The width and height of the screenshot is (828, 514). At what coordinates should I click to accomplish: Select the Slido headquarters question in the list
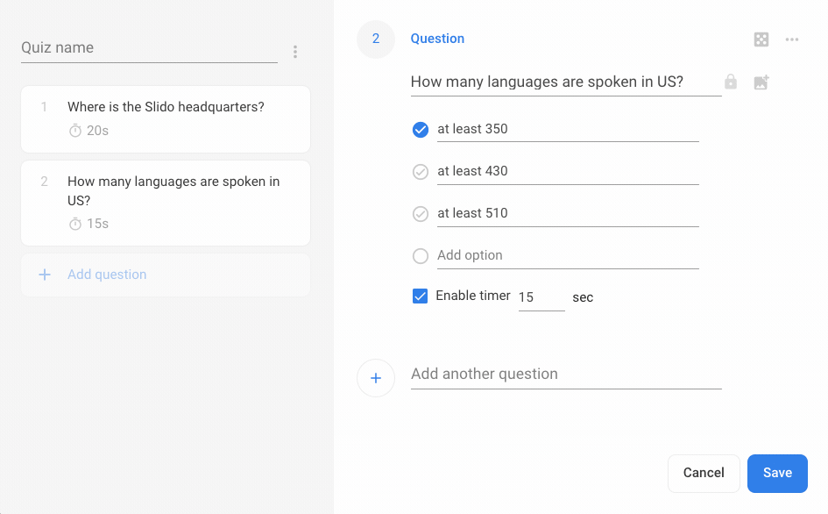166,119
